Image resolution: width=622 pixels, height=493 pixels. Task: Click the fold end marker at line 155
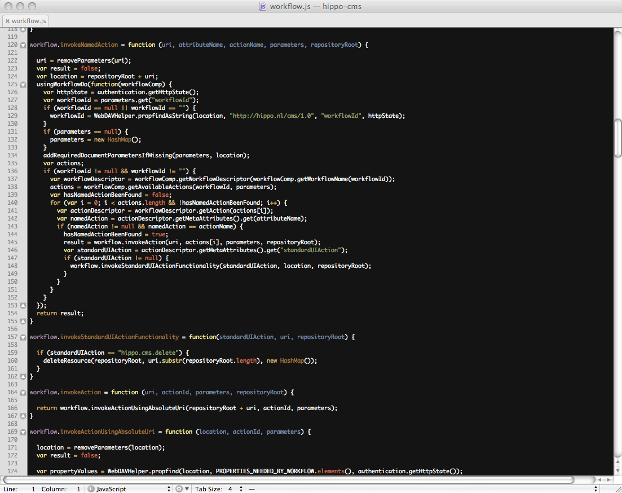coord(23,321)
